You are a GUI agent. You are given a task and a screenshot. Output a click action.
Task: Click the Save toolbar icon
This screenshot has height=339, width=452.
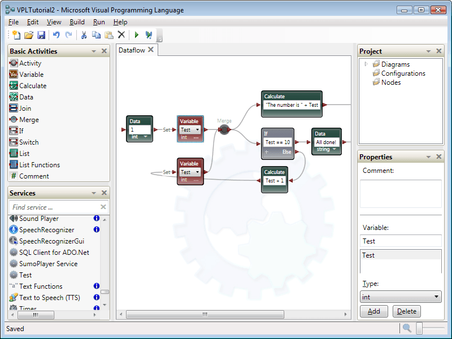[41, 35]
